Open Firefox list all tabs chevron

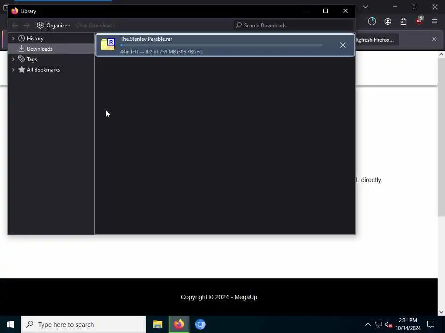(x=365, y=7)
